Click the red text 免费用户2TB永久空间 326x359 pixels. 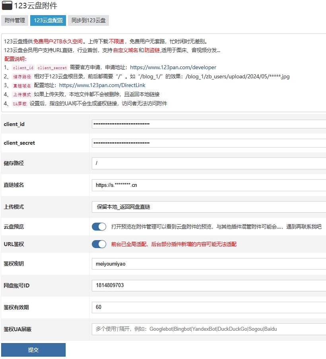coord(58,41)
